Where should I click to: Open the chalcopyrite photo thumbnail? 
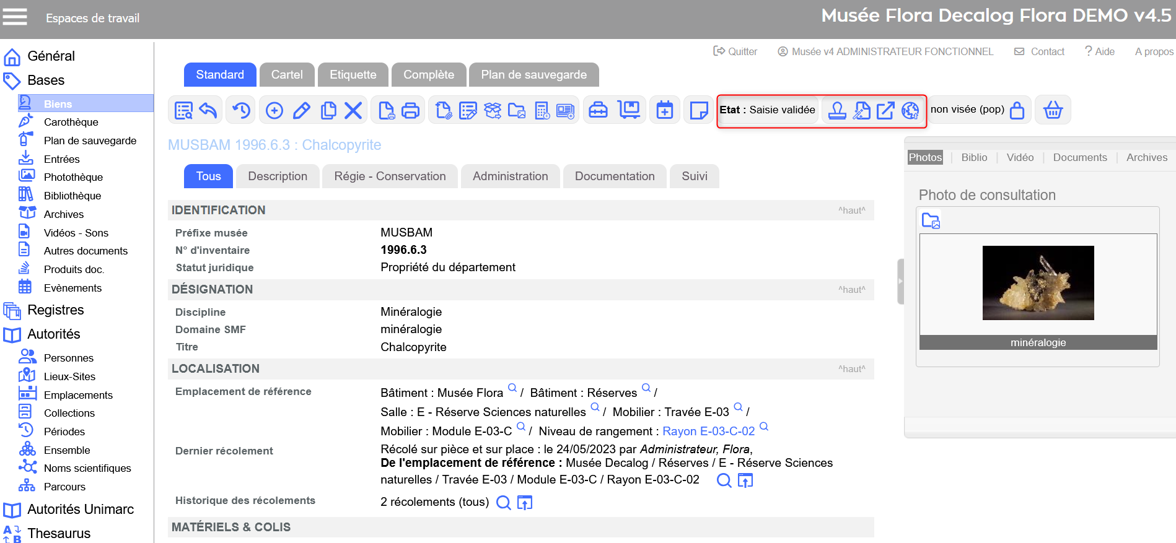1038,283
